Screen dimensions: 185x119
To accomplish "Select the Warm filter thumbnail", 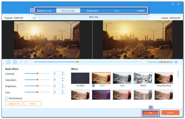I will tap(101, 78).
